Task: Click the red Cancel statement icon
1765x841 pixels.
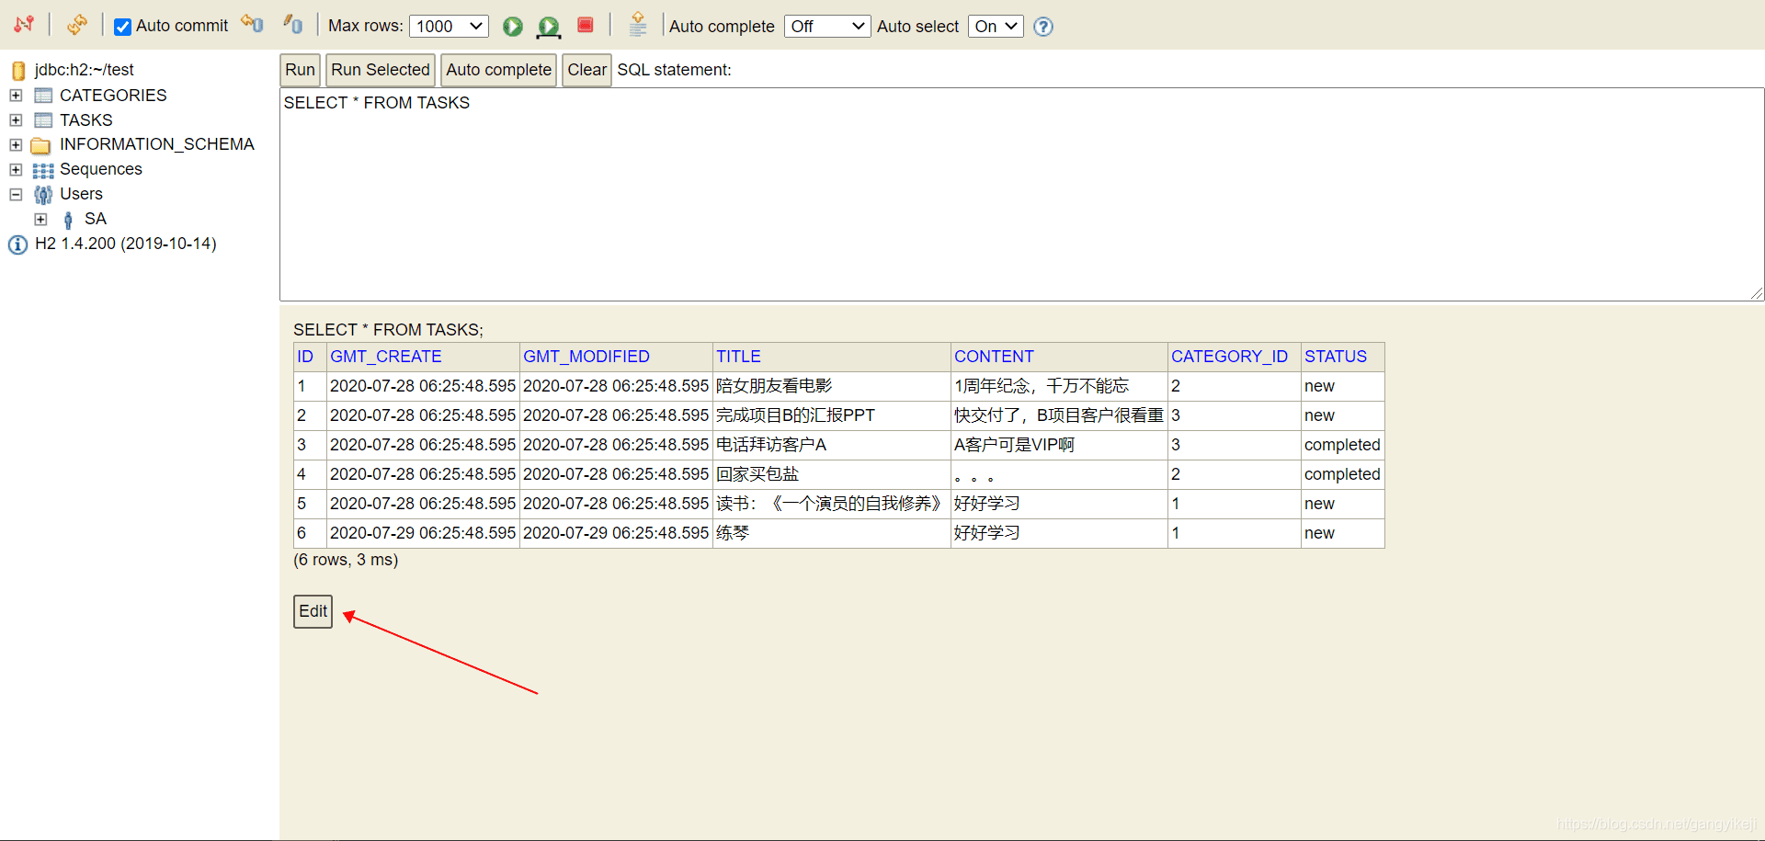Action: [586, 25]
